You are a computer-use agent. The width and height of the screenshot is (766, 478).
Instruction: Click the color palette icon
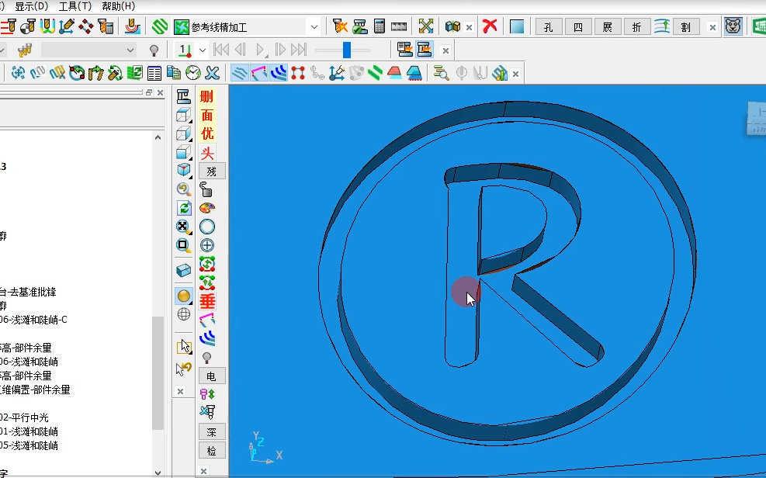(x=207, y=208)
